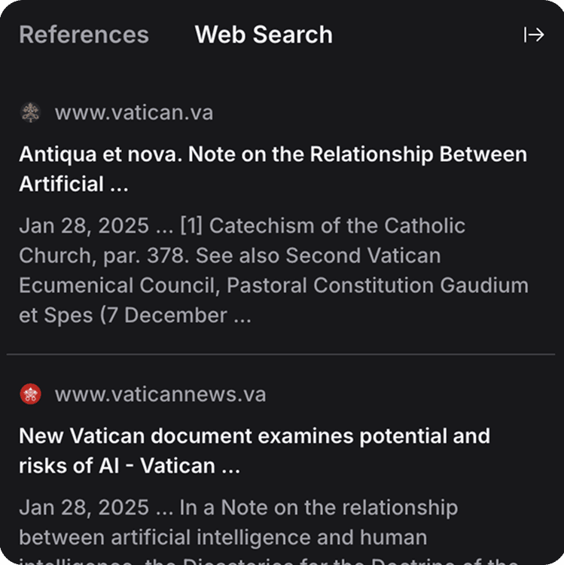564x565 pixels.
Task: Select the Web Search tab
Action: (x=264, y=35)
